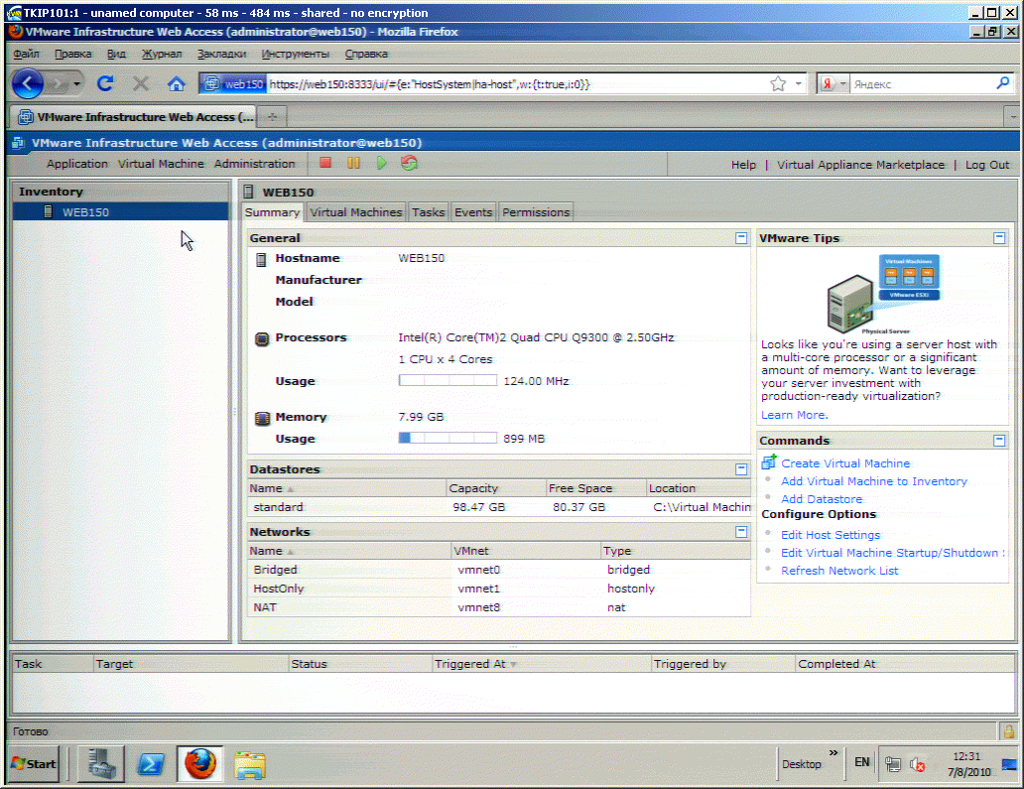The image size is (1024, 789).
Task: Click the memory usage bar
Action: pos(448,438)
